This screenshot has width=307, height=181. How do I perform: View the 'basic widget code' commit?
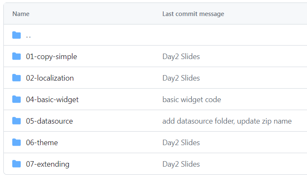pos(192,100)
